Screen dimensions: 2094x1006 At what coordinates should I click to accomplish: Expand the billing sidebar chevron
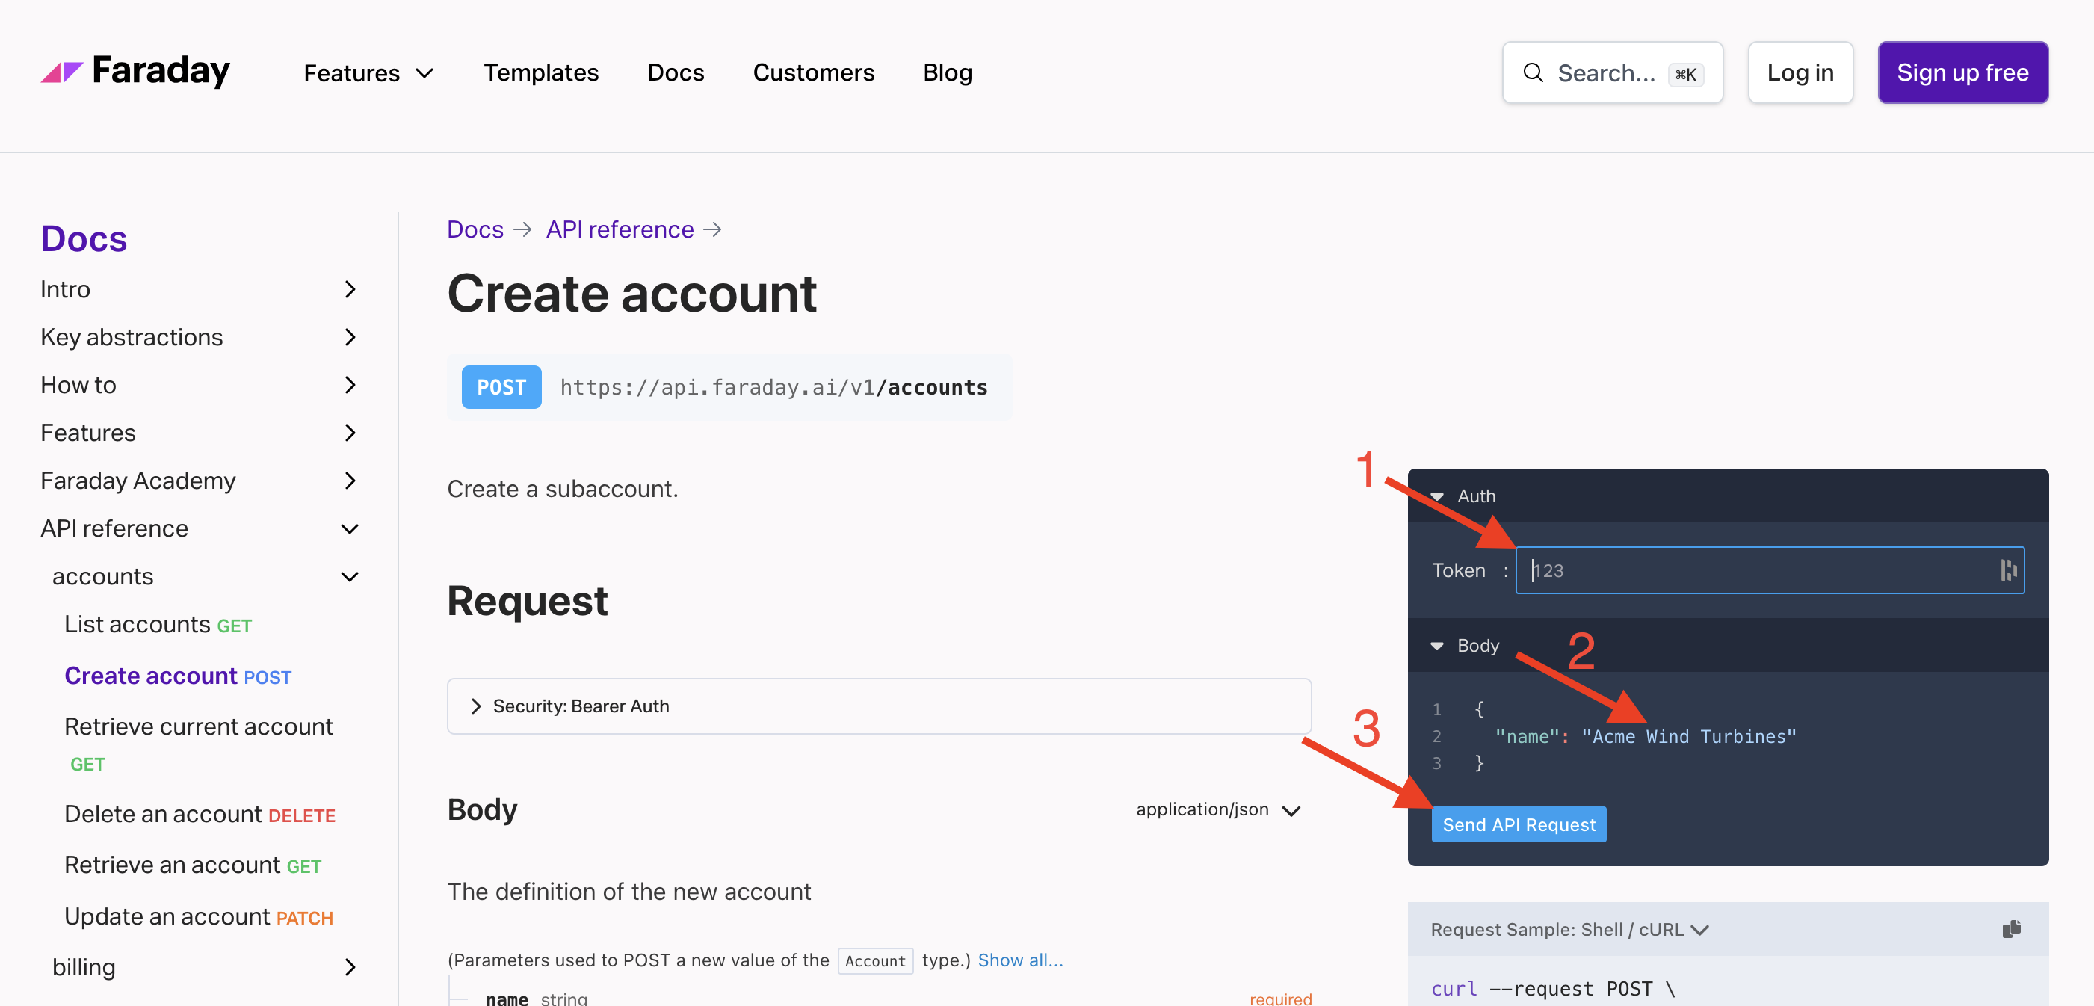pos(350,967)
